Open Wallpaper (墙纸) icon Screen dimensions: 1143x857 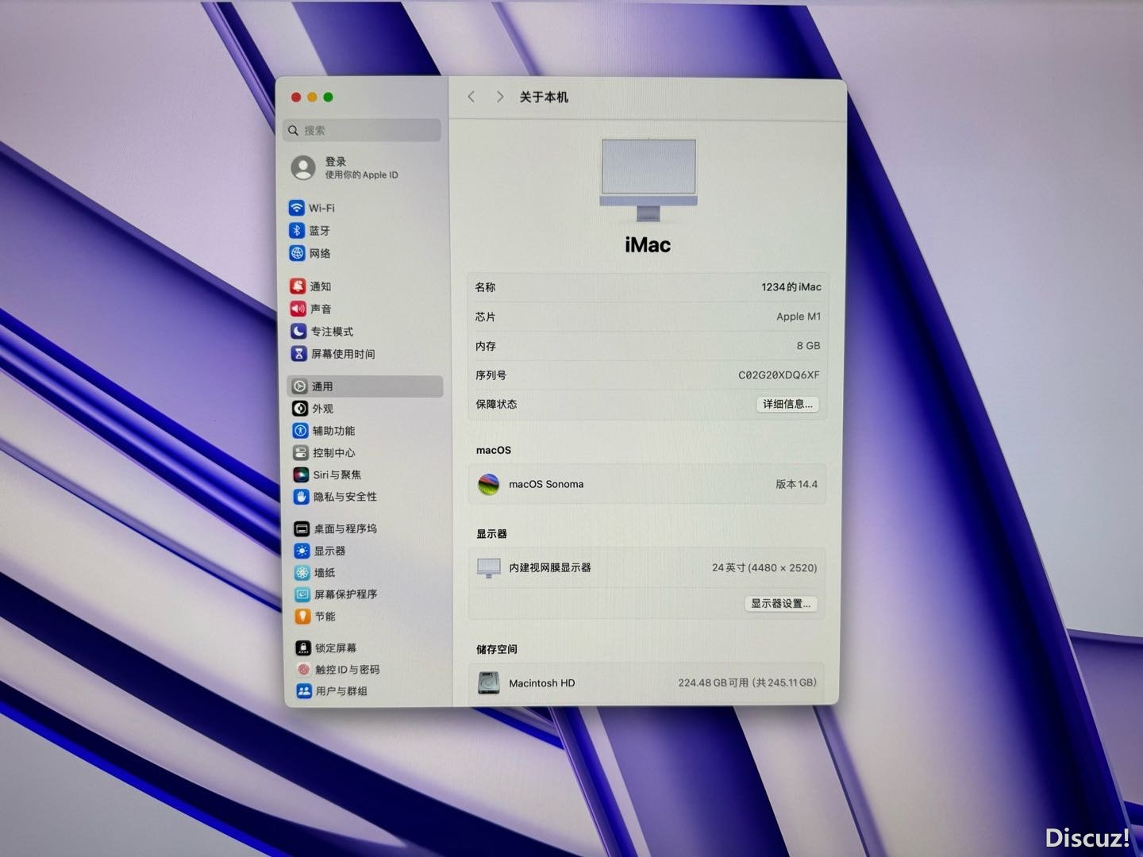click(302, 572)
